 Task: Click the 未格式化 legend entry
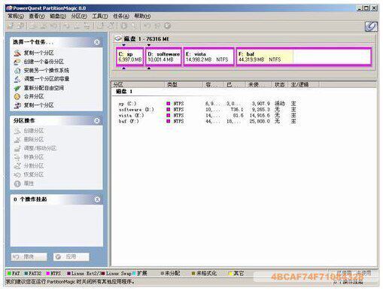click(204, 273)
